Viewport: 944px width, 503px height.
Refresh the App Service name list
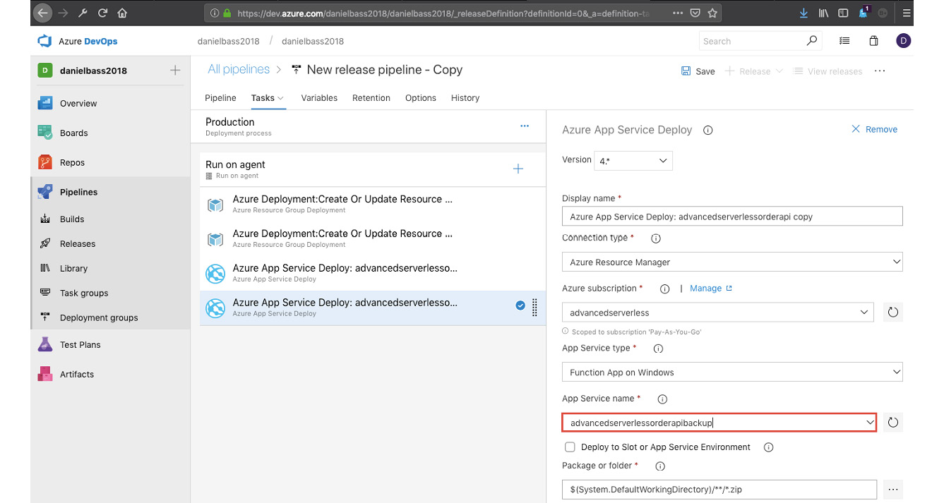click(893, 422)
